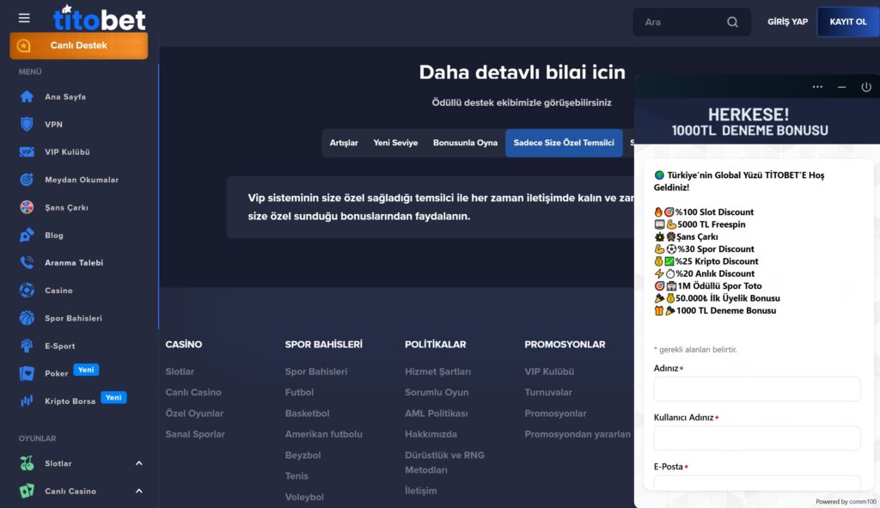This screenshot has width=880, height=508.
Task: Click the Yeni badge next to Kripto Borsa
Action: [x=113, y=397]
